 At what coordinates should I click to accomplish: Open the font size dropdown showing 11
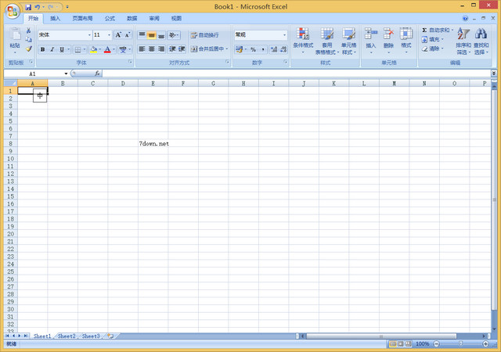tap(109, 35)
